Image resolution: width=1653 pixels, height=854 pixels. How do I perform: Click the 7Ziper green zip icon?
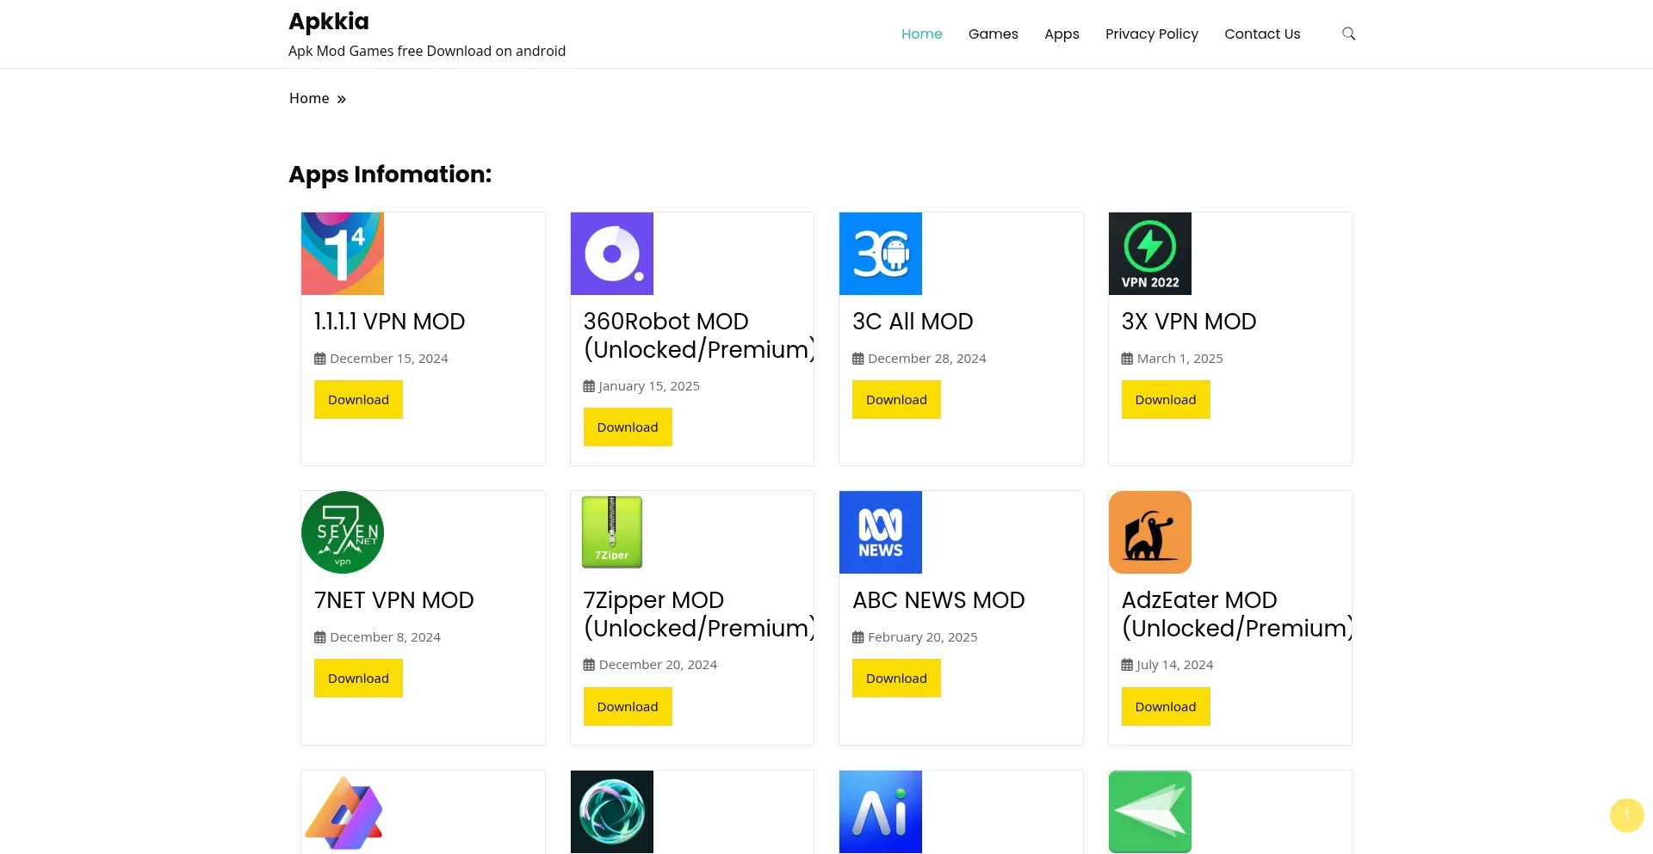click(x=612, y=532)
